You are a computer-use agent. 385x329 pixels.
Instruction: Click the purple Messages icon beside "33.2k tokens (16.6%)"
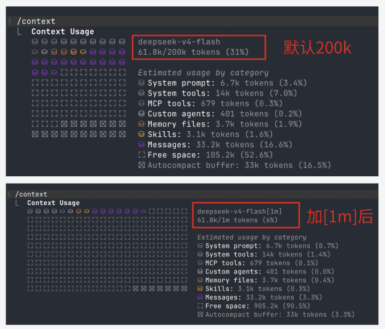click(x=141, y=145)
